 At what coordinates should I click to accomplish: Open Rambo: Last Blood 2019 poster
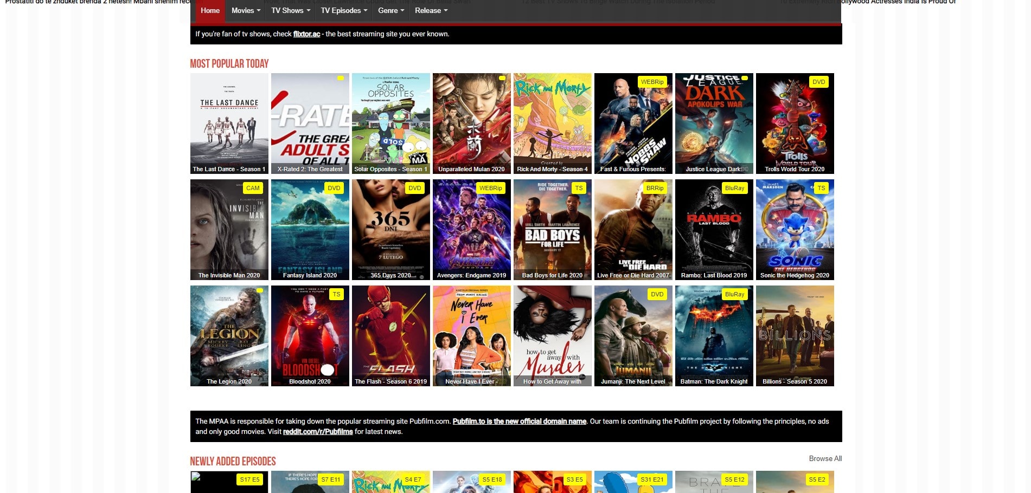click(x=714, y=230)
